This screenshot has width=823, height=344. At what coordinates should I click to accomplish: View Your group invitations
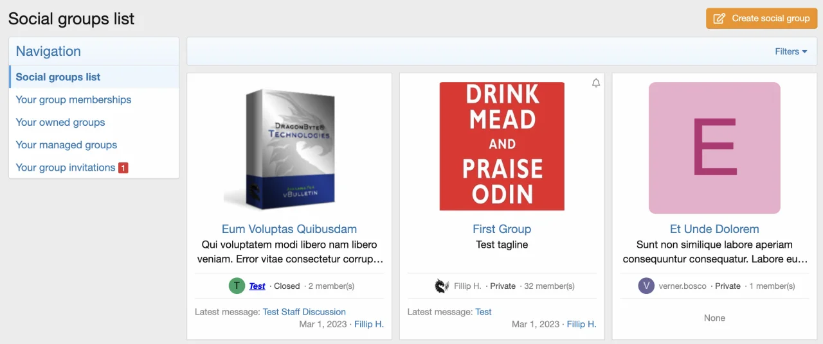(66, 168)
